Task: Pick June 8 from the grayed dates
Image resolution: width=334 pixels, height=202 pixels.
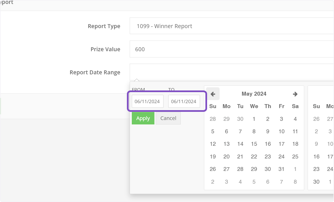Action: click(295, 181)
